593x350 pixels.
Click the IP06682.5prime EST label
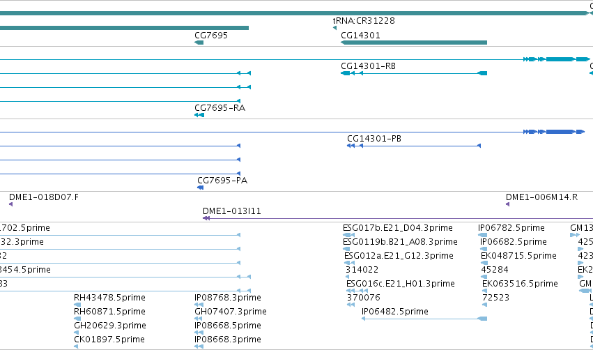point(513,242)
